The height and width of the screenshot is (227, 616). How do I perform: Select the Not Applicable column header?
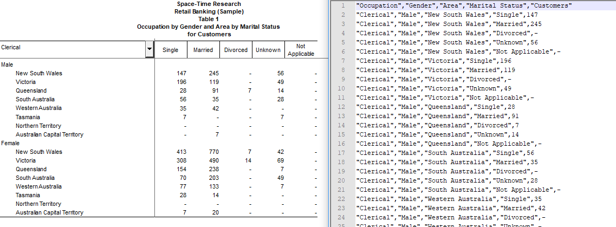click(x=301, y=50)
